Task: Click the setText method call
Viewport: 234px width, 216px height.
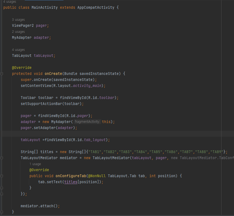Action: click(x=54, y=182)
